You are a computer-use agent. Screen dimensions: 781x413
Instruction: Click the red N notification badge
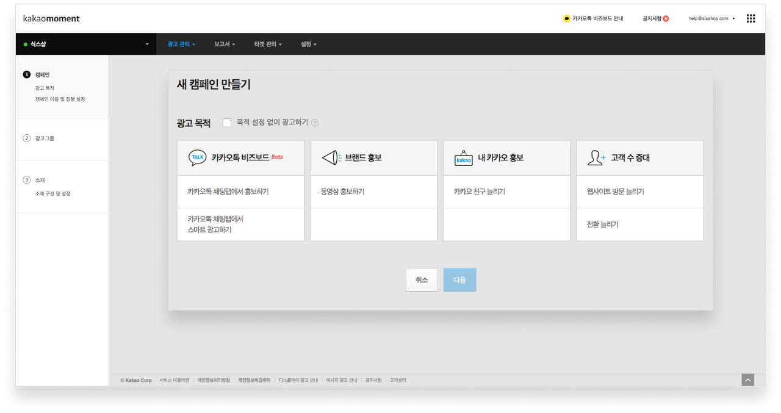click(666, 18)
